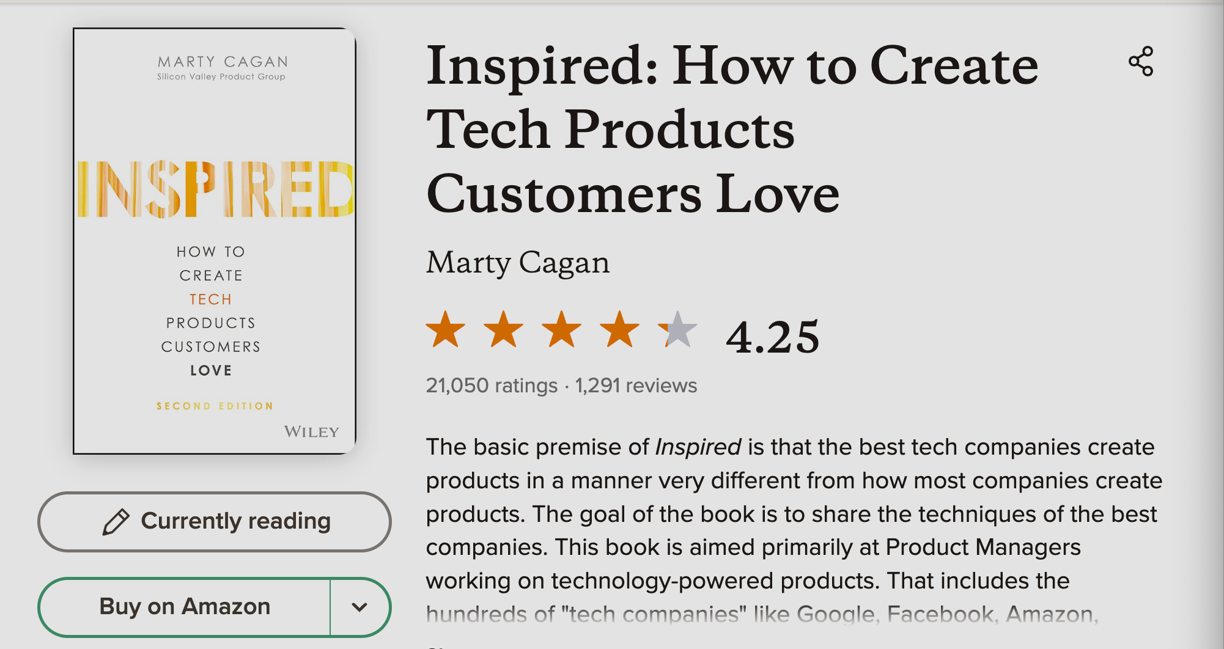
Task: Open the 21,050 ratings link
Action: pos(492,386)
